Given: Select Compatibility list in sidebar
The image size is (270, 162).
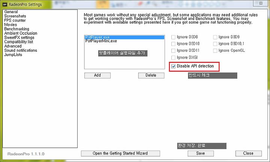Looking at the screenshot, I should coord(19,42).
